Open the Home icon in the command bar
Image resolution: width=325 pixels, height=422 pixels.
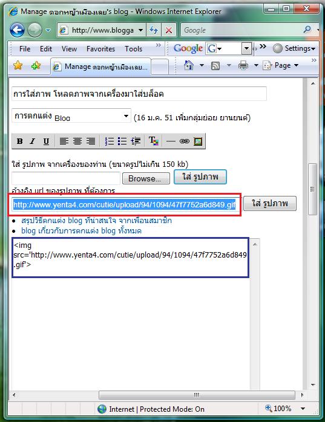coord(189,65)
